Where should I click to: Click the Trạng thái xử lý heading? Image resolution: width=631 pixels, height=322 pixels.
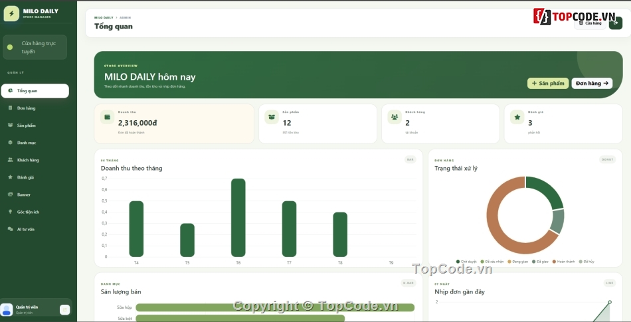456,168
